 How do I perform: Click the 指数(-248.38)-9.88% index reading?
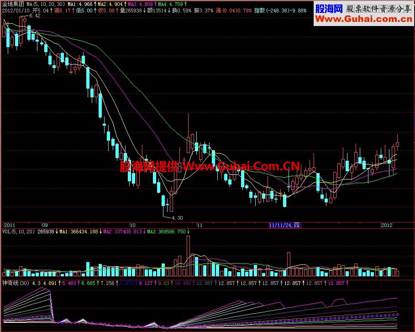[x=280, y=11]
